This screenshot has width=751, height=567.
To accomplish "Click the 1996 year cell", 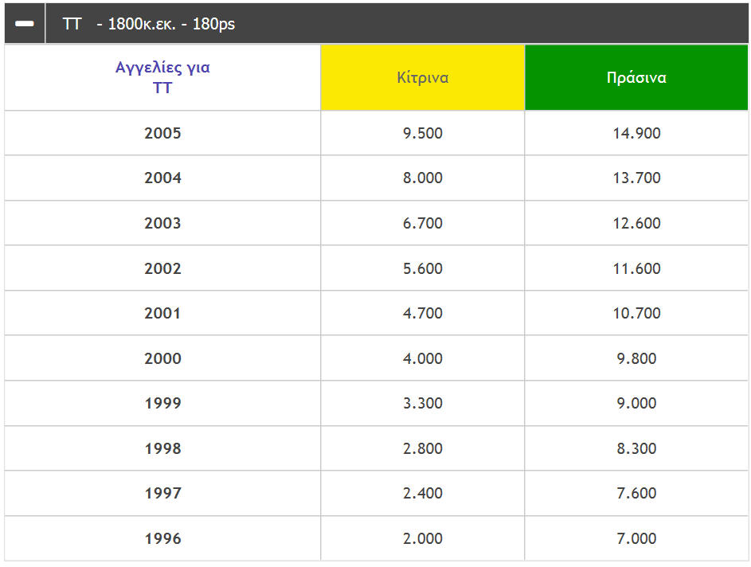I will tap(162, 539).
